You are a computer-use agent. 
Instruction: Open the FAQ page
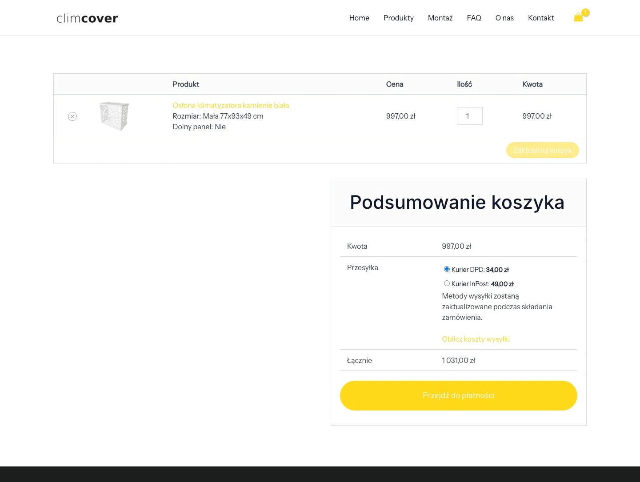click(x=474, y=18)
